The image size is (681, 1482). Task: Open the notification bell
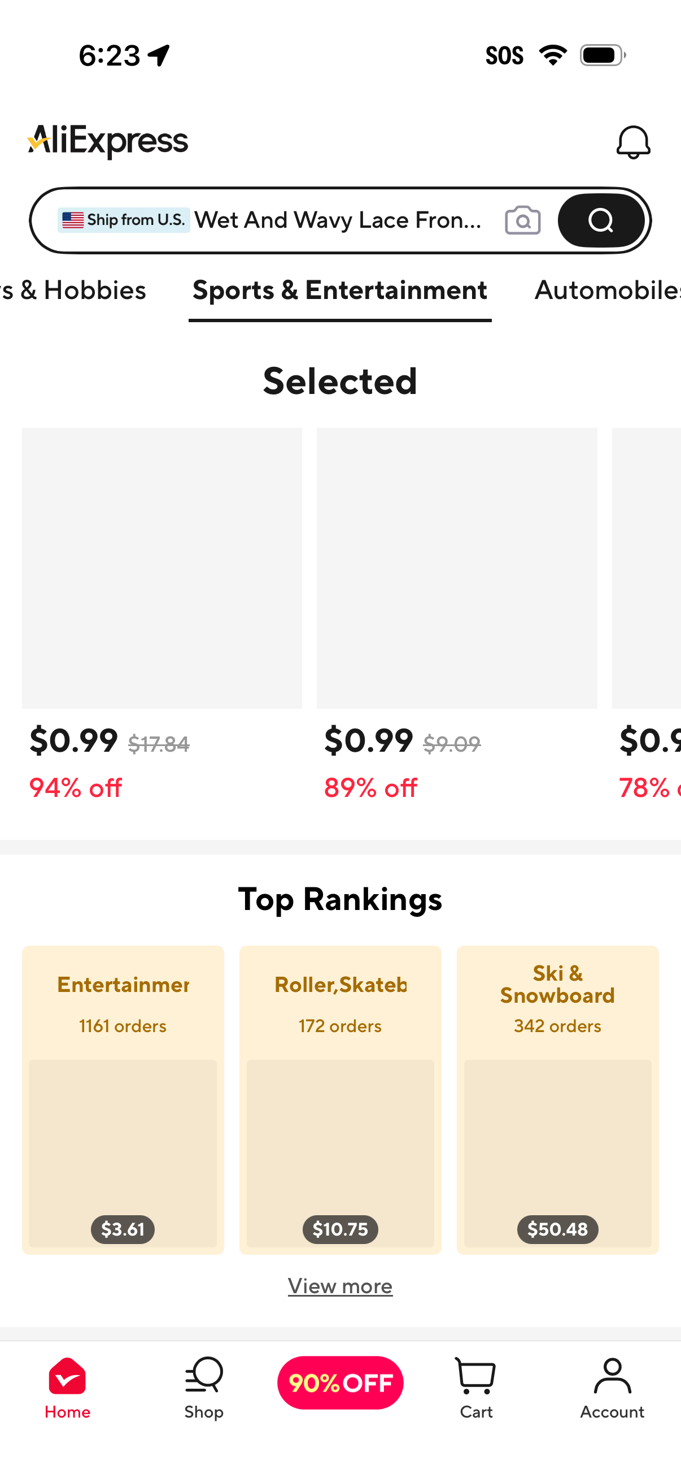[634, 141]
